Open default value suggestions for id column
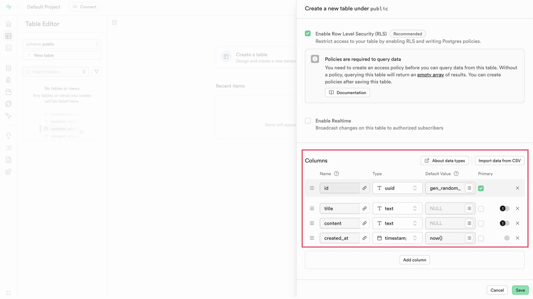The height and width of the screenshot is (299, 533). click(x=469, y=188)
